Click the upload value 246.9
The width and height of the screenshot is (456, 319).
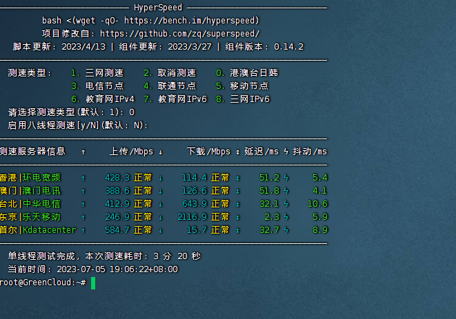point(117,217)
